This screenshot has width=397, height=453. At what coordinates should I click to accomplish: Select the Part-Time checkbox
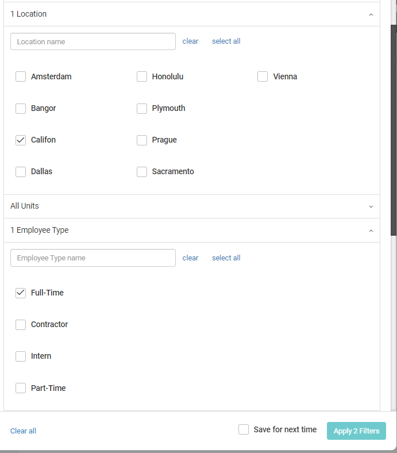coord(21,388)
